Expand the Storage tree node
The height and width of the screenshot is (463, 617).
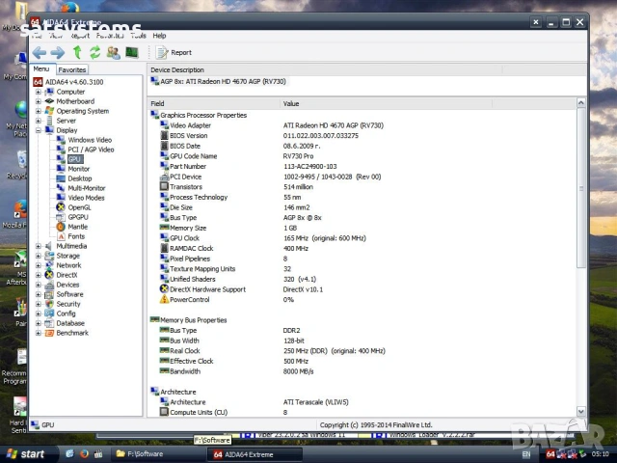click(x=39, y=256)
